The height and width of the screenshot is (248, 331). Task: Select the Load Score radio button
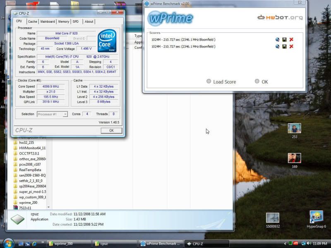click(209, 81)
